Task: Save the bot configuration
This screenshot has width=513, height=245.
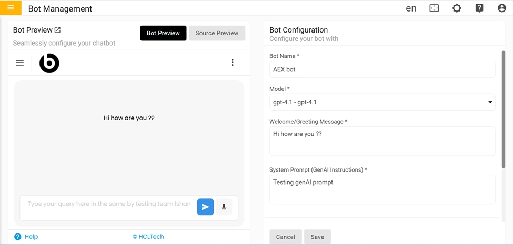Action: pos(317,237)
